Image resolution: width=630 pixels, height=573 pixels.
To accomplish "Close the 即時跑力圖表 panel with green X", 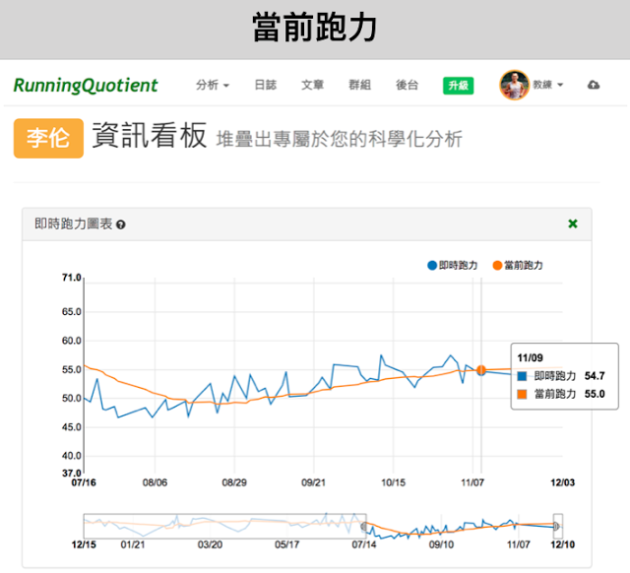I will click(573, 223).
